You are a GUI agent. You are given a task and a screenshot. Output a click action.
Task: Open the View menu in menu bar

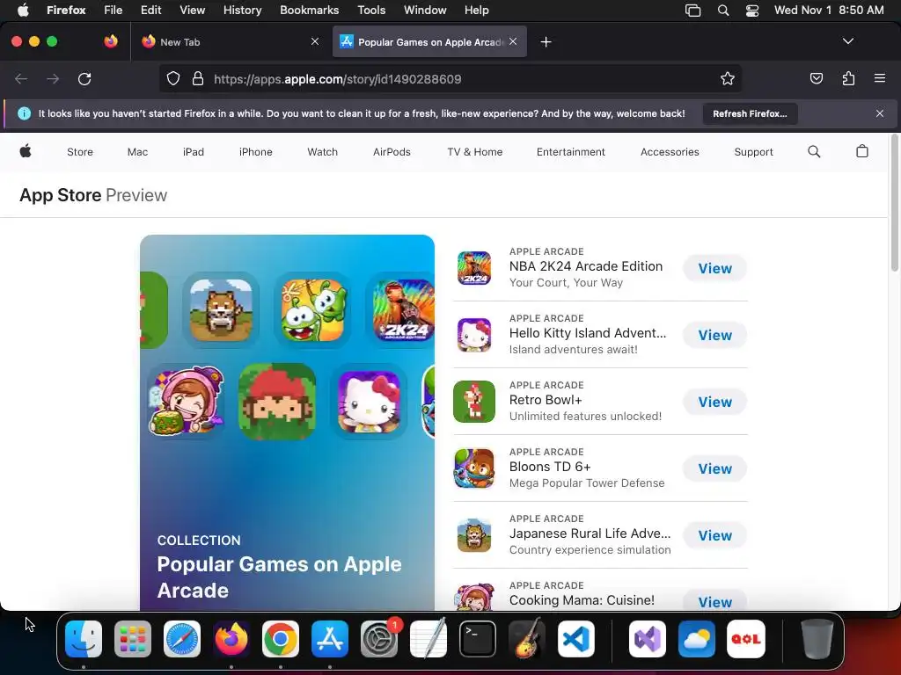tap(192, 10)
